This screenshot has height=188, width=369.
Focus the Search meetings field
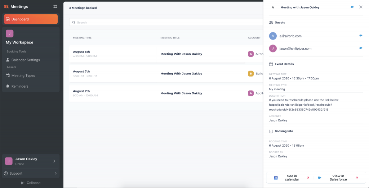point(166,22)
